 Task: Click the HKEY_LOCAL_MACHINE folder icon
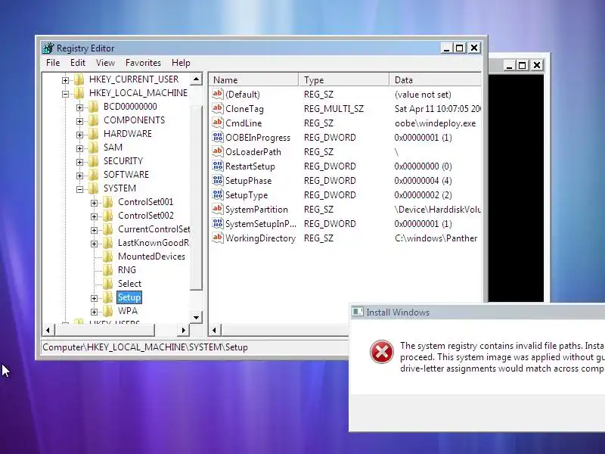tap(79, 92)
